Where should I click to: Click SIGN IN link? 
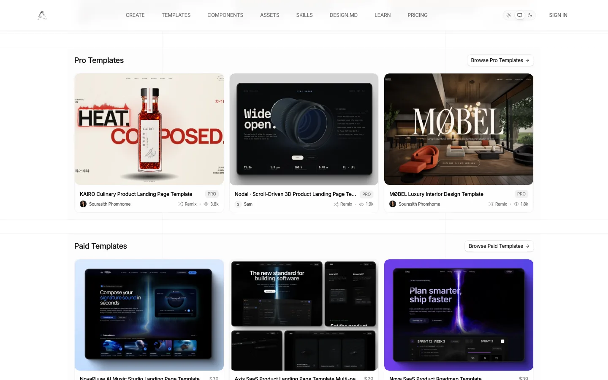[x=558, y=15]
